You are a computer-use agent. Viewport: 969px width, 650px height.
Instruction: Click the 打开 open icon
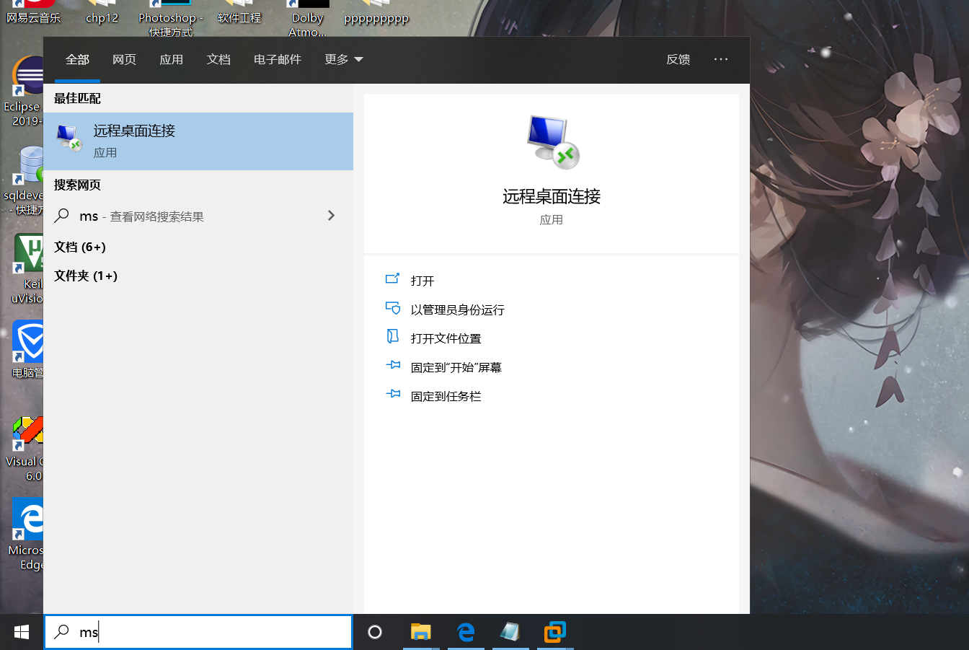(393, 279)
